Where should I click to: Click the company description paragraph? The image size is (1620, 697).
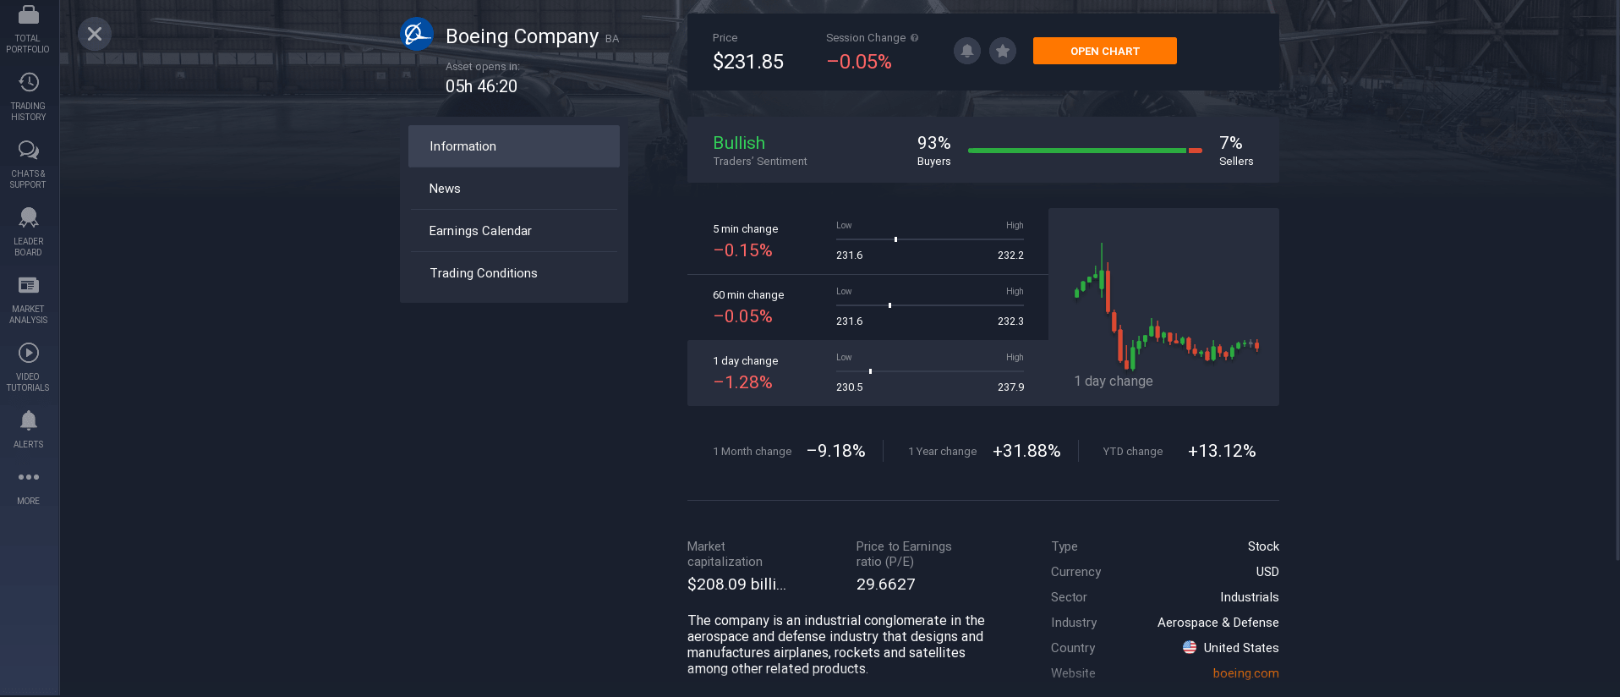(x=836, y=645)
